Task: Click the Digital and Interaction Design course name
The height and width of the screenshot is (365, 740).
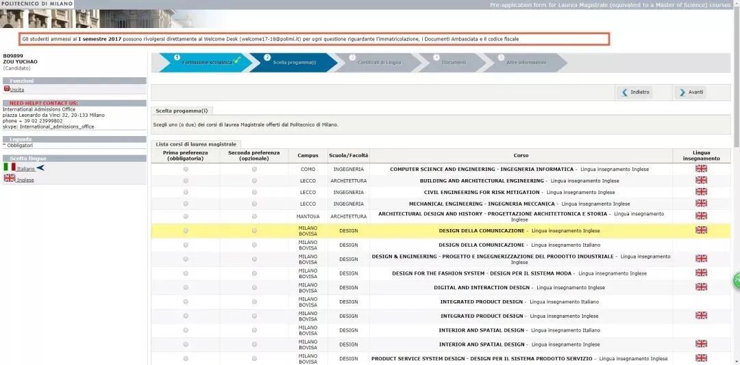Action: pyautogui.click(x=482, y=287)
